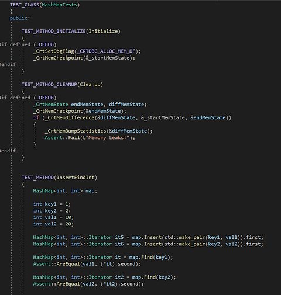Click the TEST_METHOD(InsertFindInt) line
Screen dimensions: 281x295
click(59, 178)
